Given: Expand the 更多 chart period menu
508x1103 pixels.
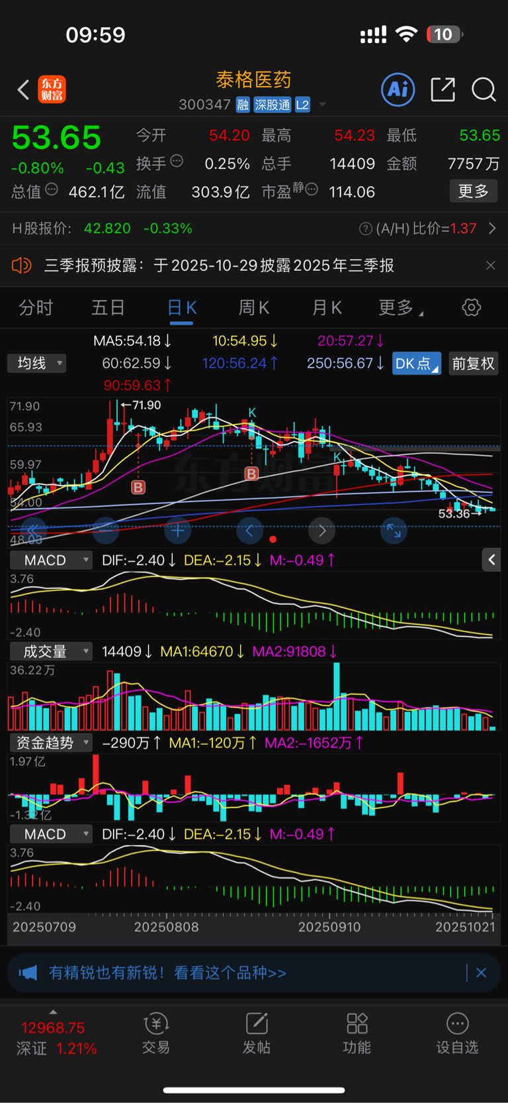Looking at the screenshot, I should pyautogui.click(x=400, y=307).
